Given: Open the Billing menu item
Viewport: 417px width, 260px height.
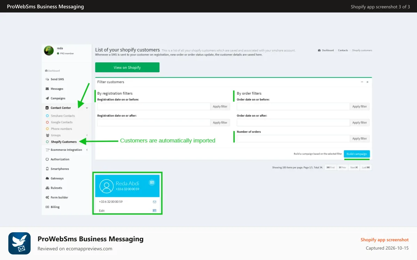Looking at the screenshot, I should pos(55,207).
